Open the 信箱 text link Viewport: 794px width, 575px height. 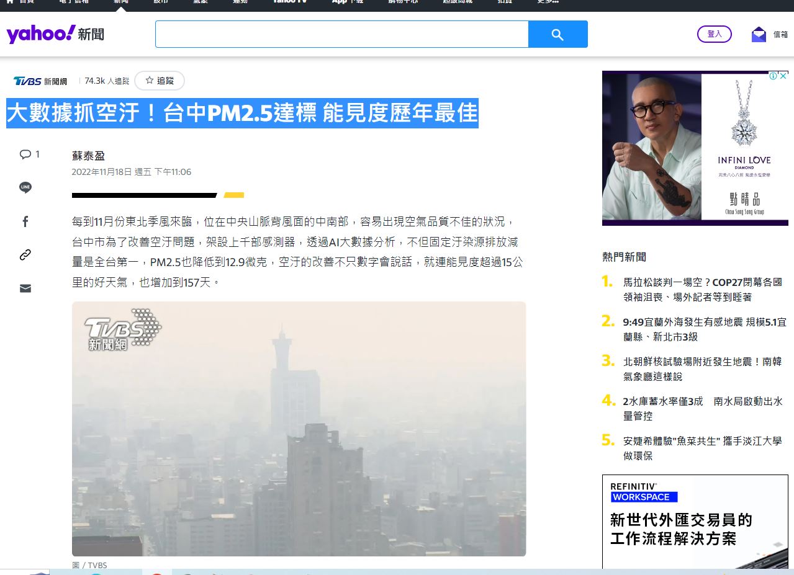pyautogui.click(x=780, y=35)
